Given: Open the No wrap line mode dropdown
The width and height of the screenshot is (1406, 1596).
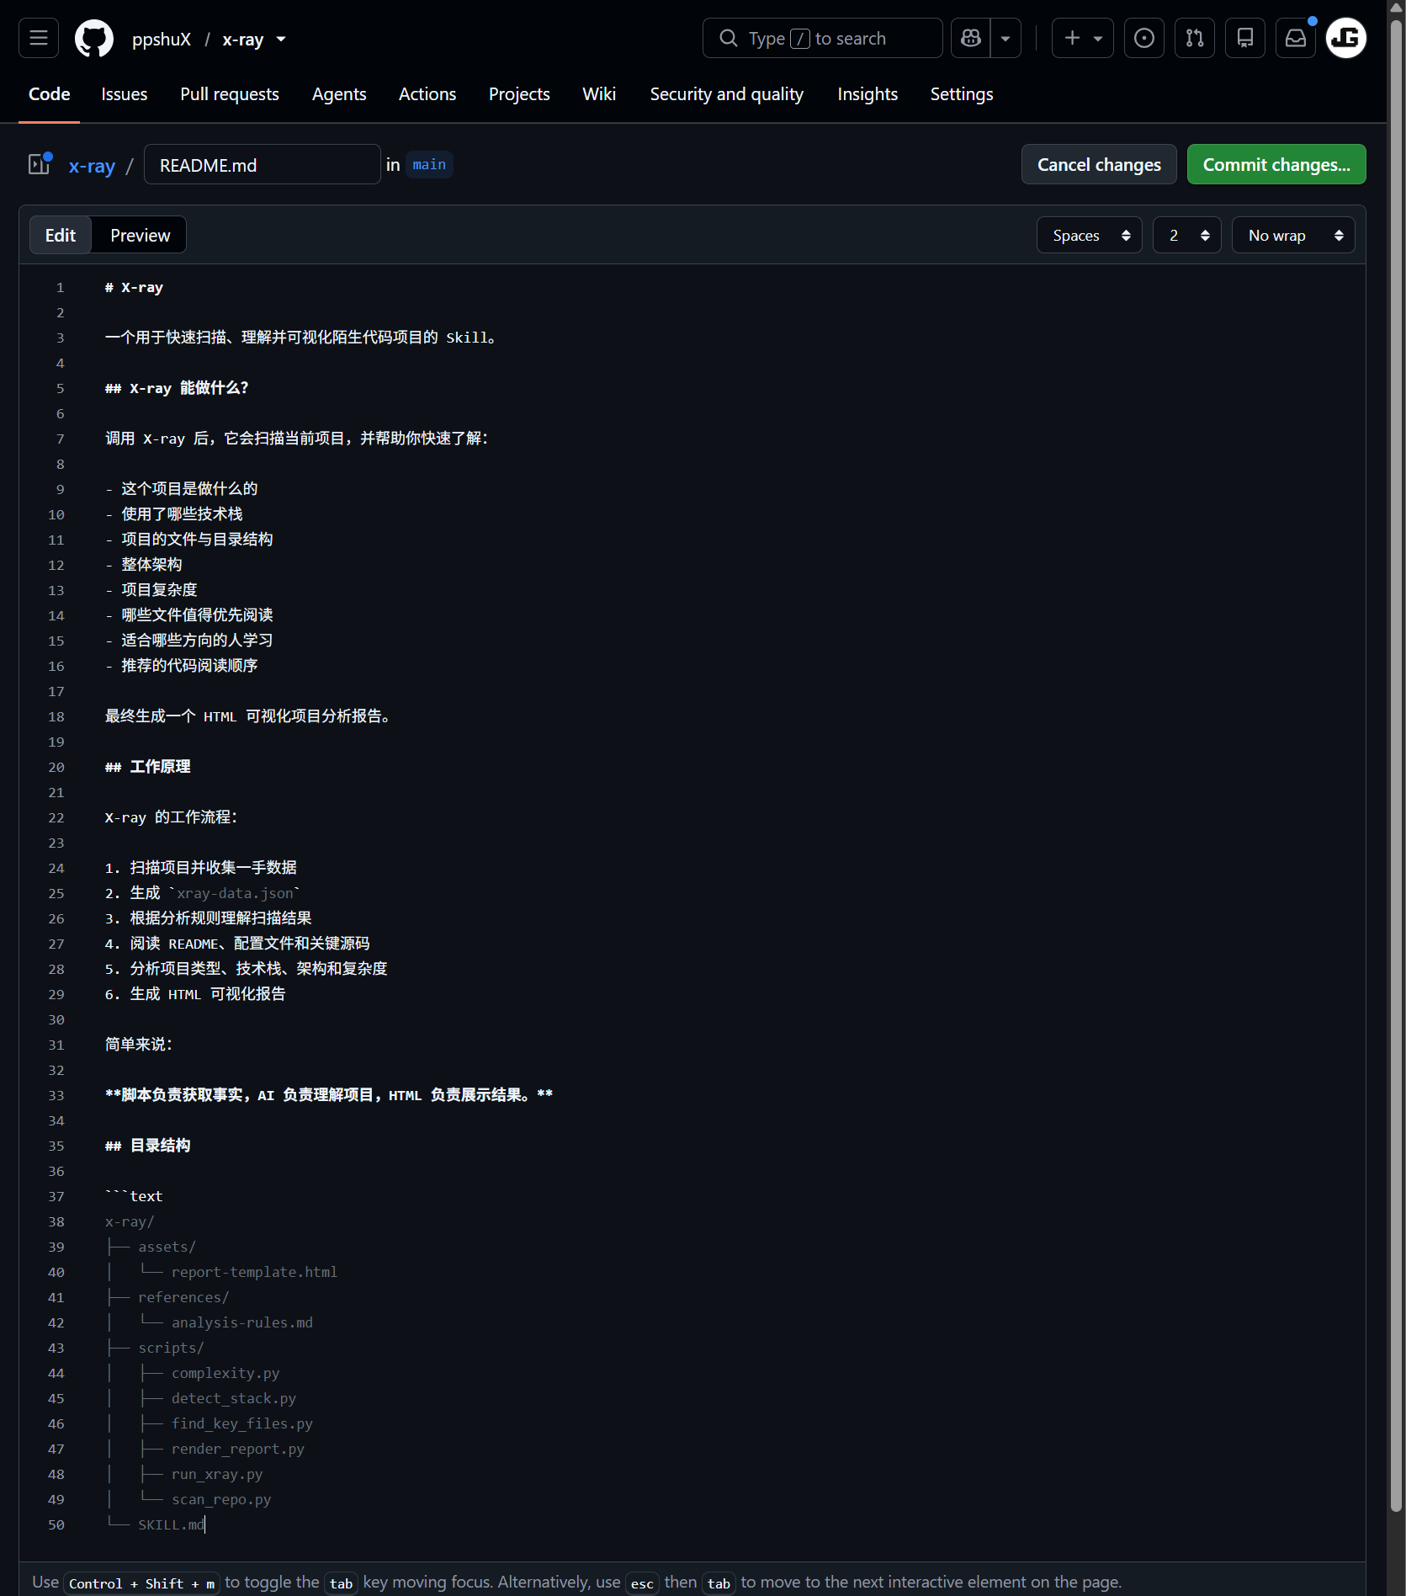Looking at the screenshot, I should 1293,235.
